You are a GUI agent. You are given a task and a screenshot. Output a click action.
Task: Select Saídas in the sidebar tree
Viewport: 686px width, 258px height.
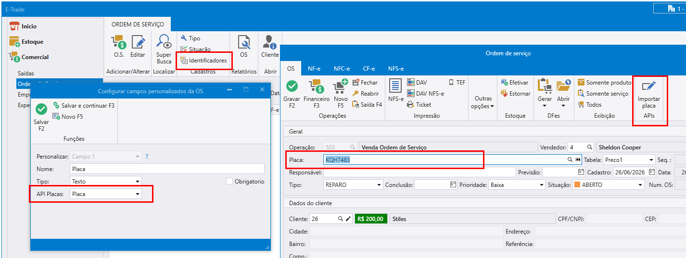(x=26, y=74)
